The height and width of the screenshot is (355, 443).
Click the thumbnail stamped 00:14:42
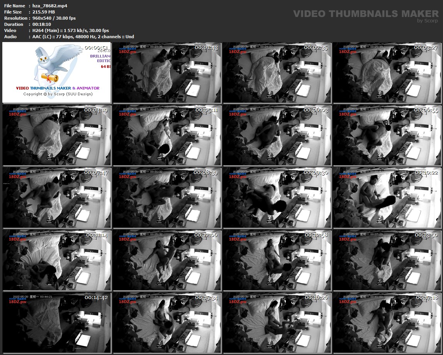(57, 323)
